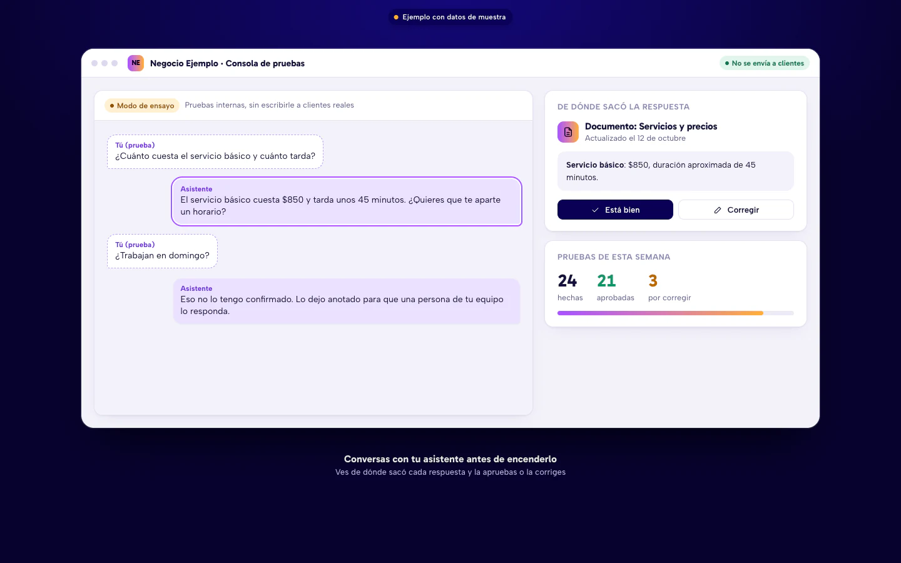This screenshot has width=901, height=563.
Task: Approve the answer with Está bien
Action: (615, 210)
